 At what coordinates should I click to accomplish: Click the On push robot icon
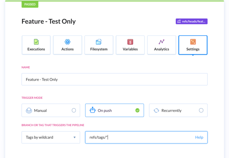[x=92, y=110]
